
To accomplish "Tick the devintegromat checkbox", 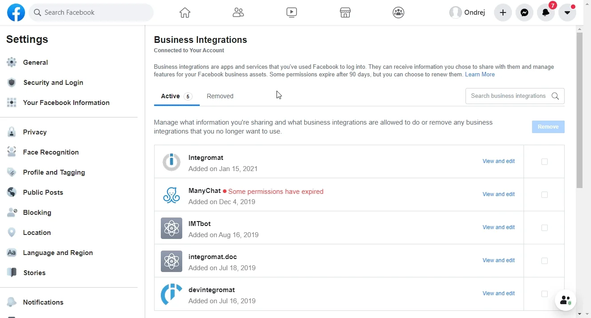I will point(545,294).
